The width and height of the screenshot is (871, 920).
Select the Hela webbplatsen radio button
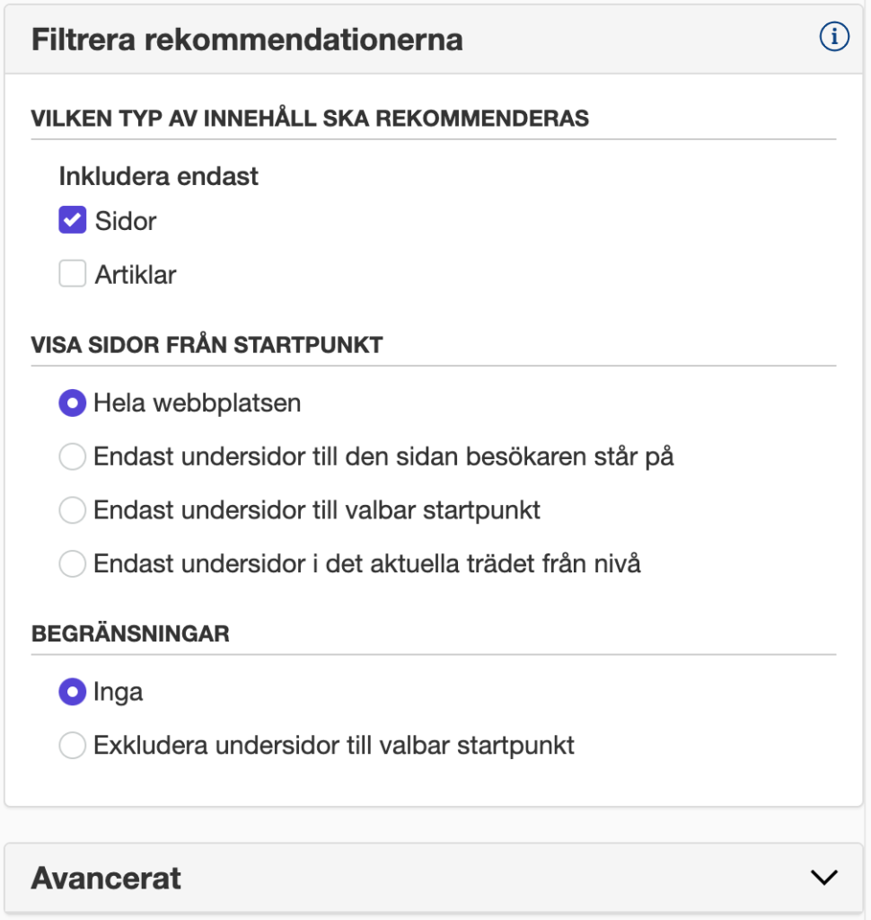[x=72, y=403]
